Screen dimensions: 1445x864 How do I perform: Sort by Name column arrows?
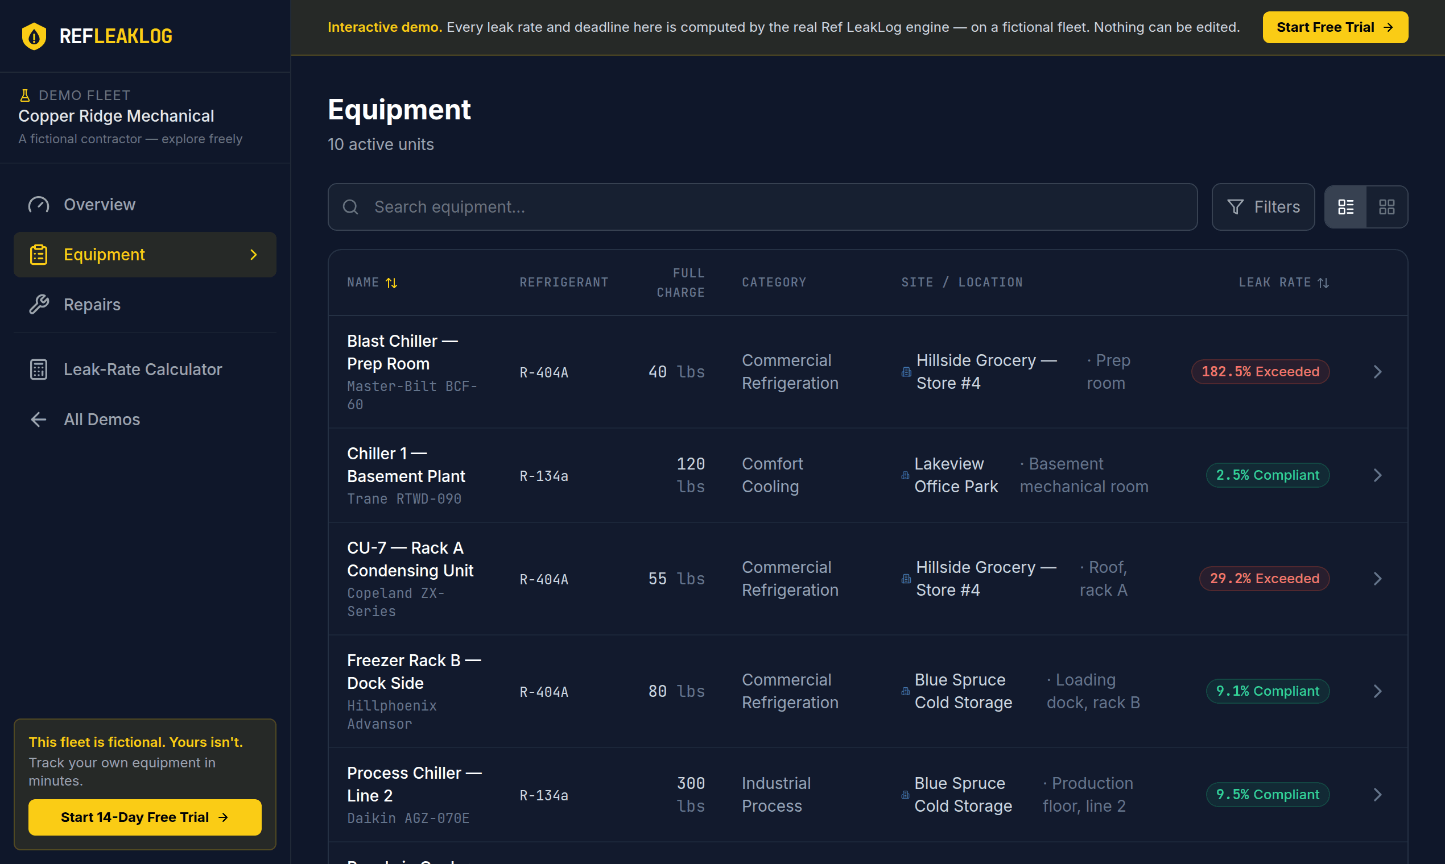391,283
